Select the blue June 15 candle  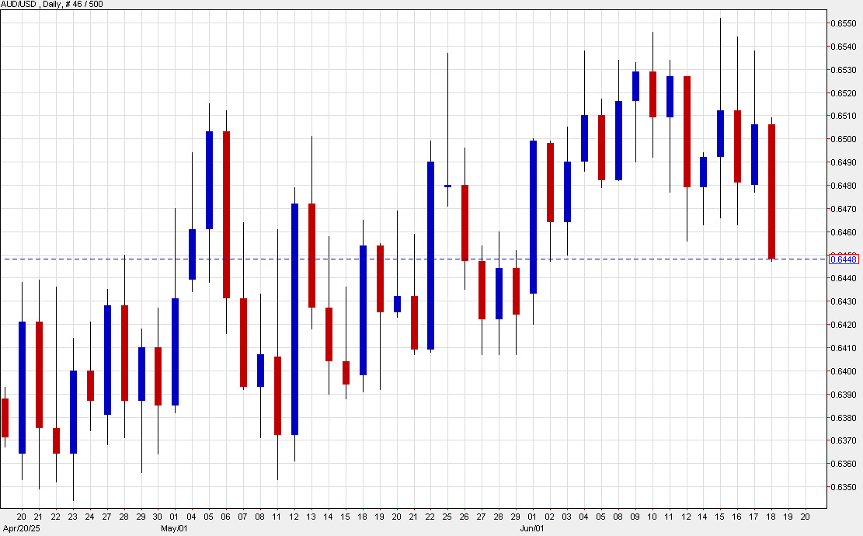[x=721, y=134]
